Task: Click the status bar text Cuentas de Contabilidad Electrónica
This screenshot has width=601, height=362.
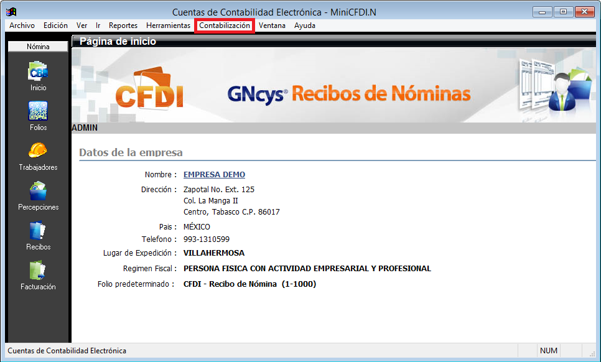Action: (x=67, y=351)
